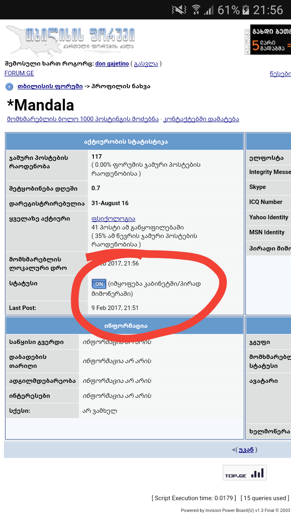
Task: Click the სქესი: row label
Action: click(19, 411)
